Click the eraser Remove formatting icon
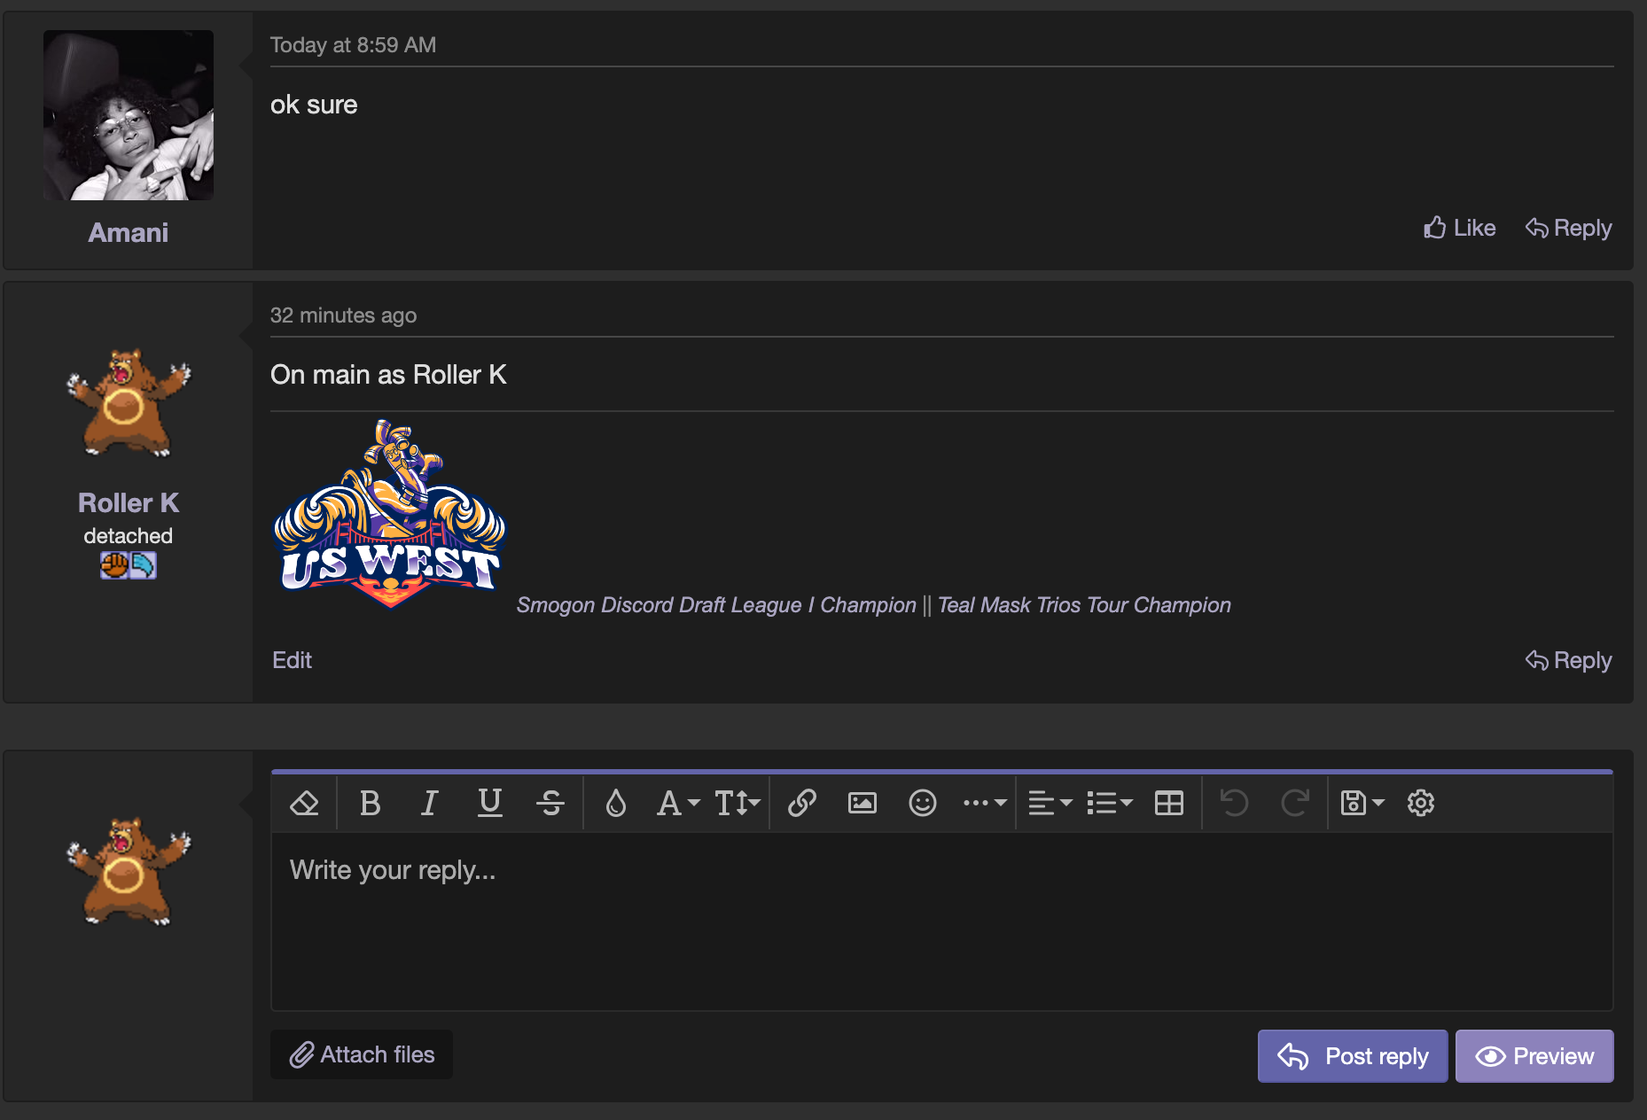The height and width of the screenshot is (1120, 1647). click(x=304, y=803)
